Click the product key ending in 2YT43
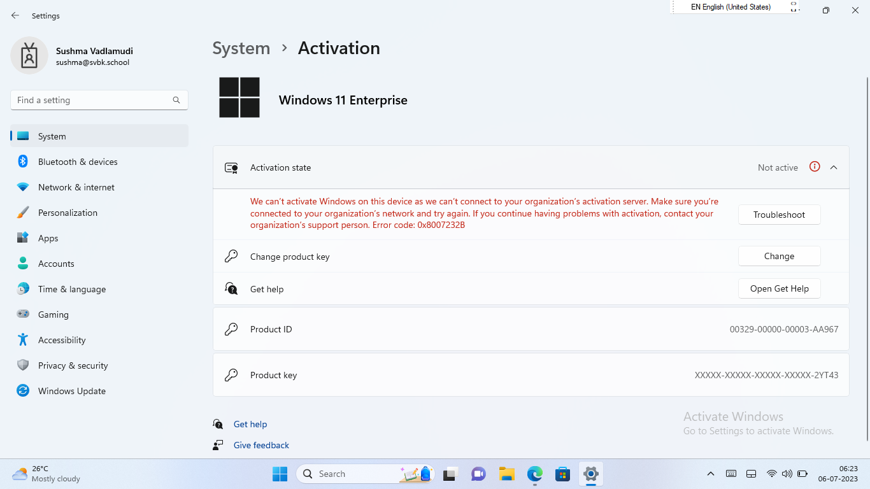The height and width of the screenshot is (489, 870). 767,375
